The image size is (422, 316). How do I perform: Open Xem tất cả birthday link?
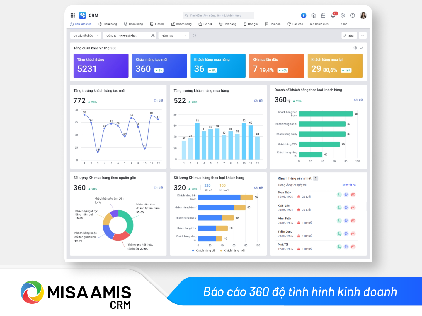pos(349,185)
